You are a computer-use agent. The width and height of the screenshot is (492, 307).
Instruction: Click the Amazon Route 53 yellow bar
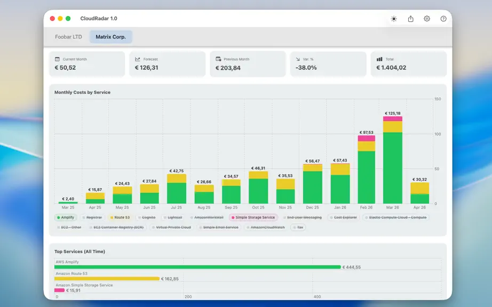coord(107,279)
